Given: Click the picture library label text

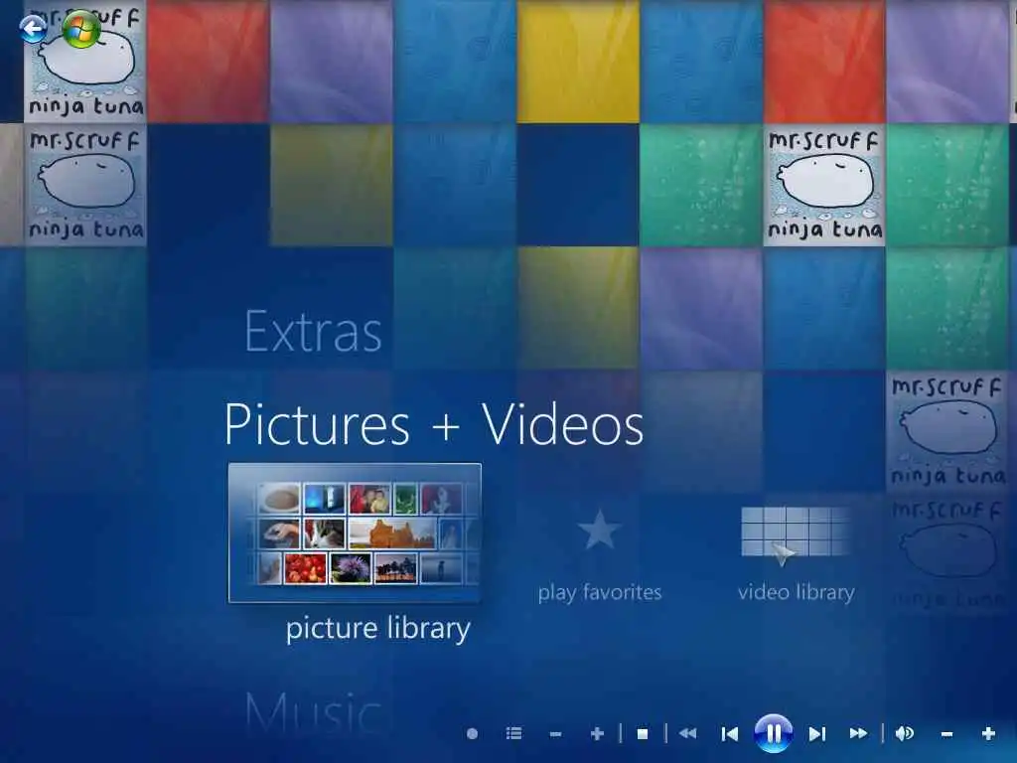Looking at the screenshot, I should (378, 629).
